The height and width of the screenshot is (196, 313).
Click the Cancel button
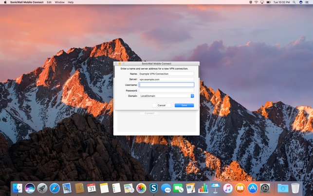coord(162,105)
